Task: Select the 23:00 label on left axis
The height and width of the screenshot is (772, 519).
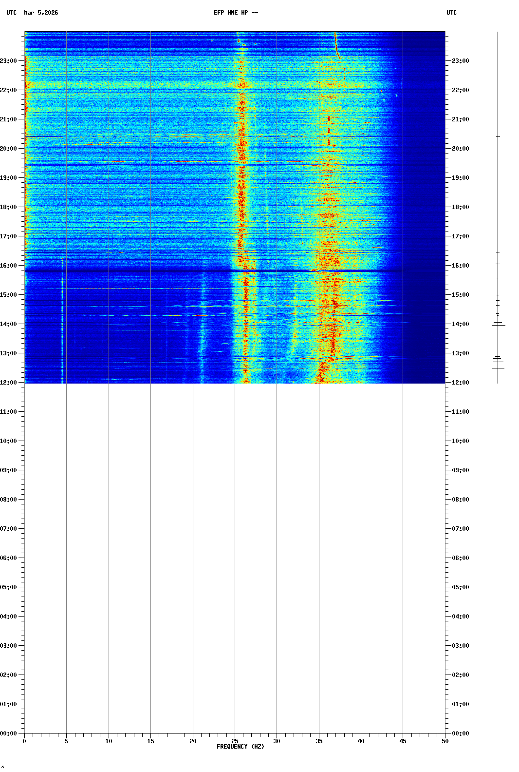Action: coord(9,61)
